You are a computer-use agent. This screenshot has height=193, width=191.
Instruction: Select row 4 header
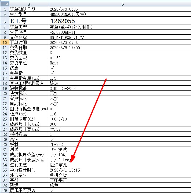[5, 9]
